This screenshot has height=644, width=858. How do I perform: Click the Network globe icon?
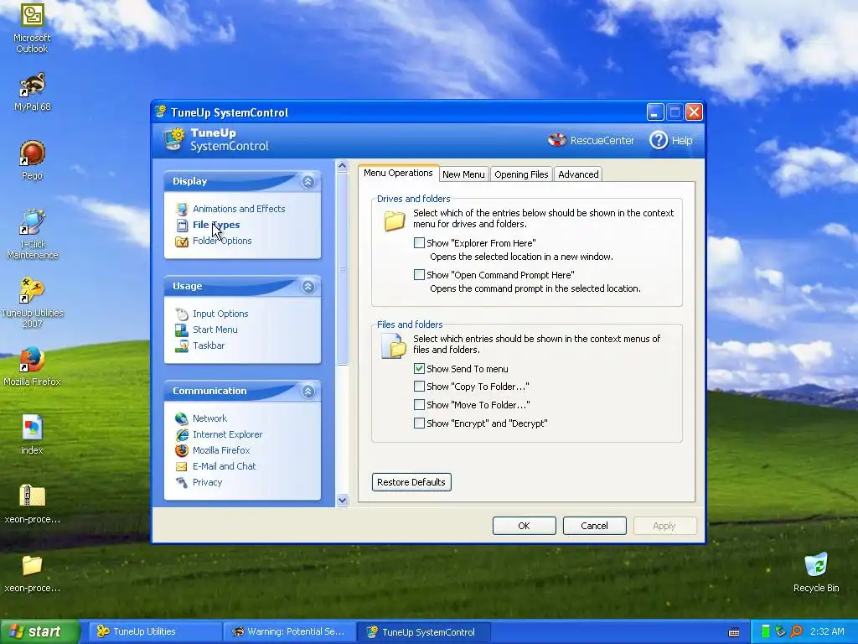pos(182,418)
